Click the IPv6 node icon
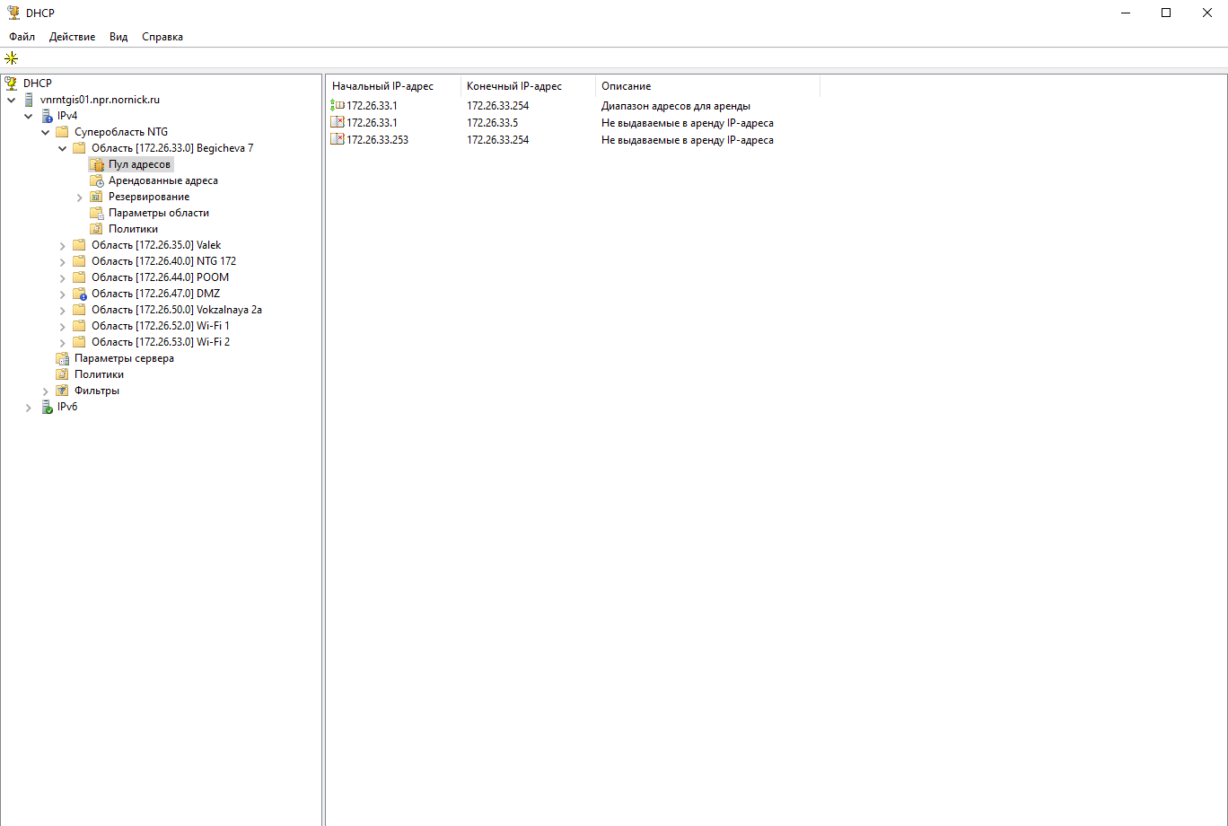 [47, 407]
